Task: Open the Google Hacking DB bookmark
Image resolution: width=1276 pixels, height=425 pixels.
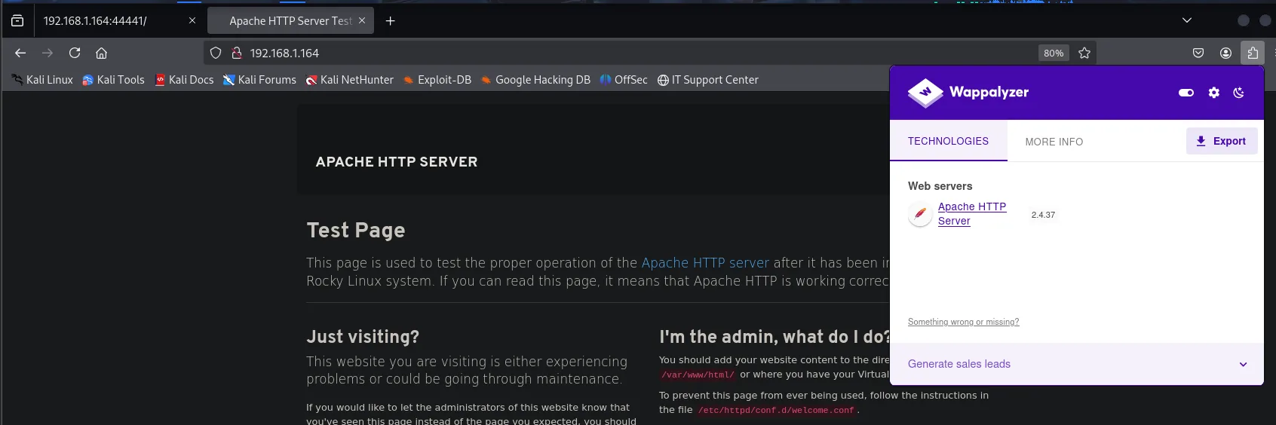Action: click(535, 80)
